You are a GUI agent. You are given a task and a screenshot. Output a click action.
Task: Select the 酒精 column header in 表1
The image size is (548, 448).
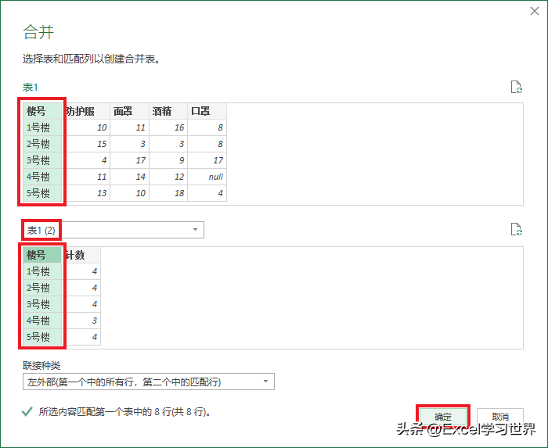tap(168, 111)
